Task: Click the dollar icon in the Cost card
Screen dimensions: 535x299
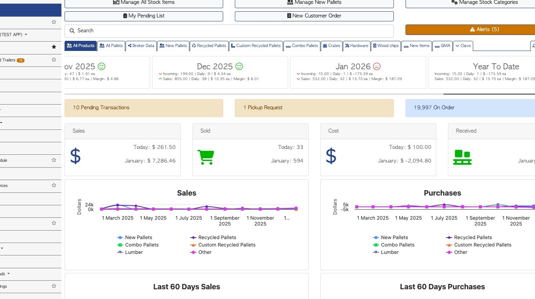Action: point(331,156)
